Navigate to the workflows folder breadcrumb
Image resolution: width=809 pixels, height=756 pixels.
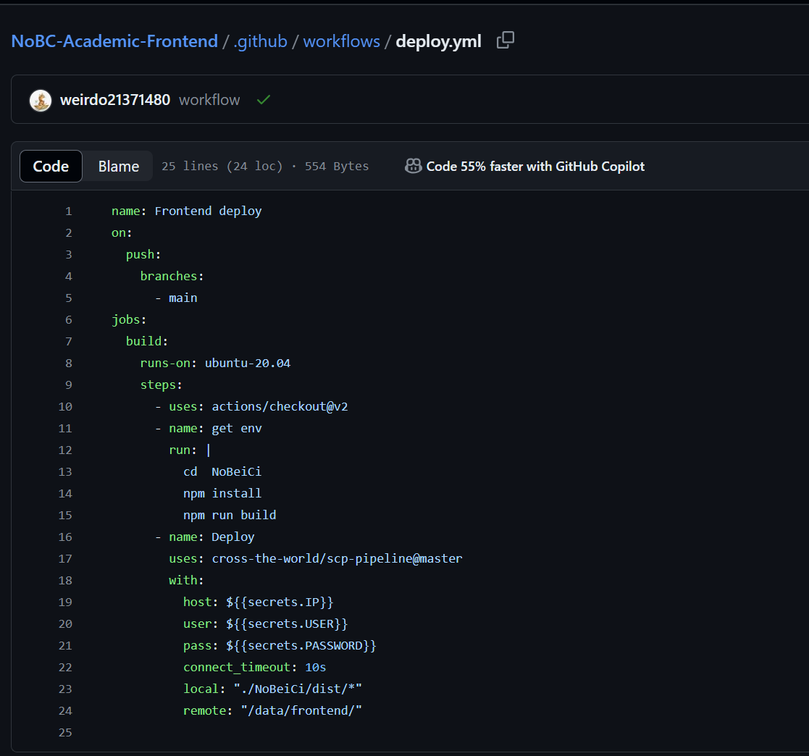click(x=341, y=41)
